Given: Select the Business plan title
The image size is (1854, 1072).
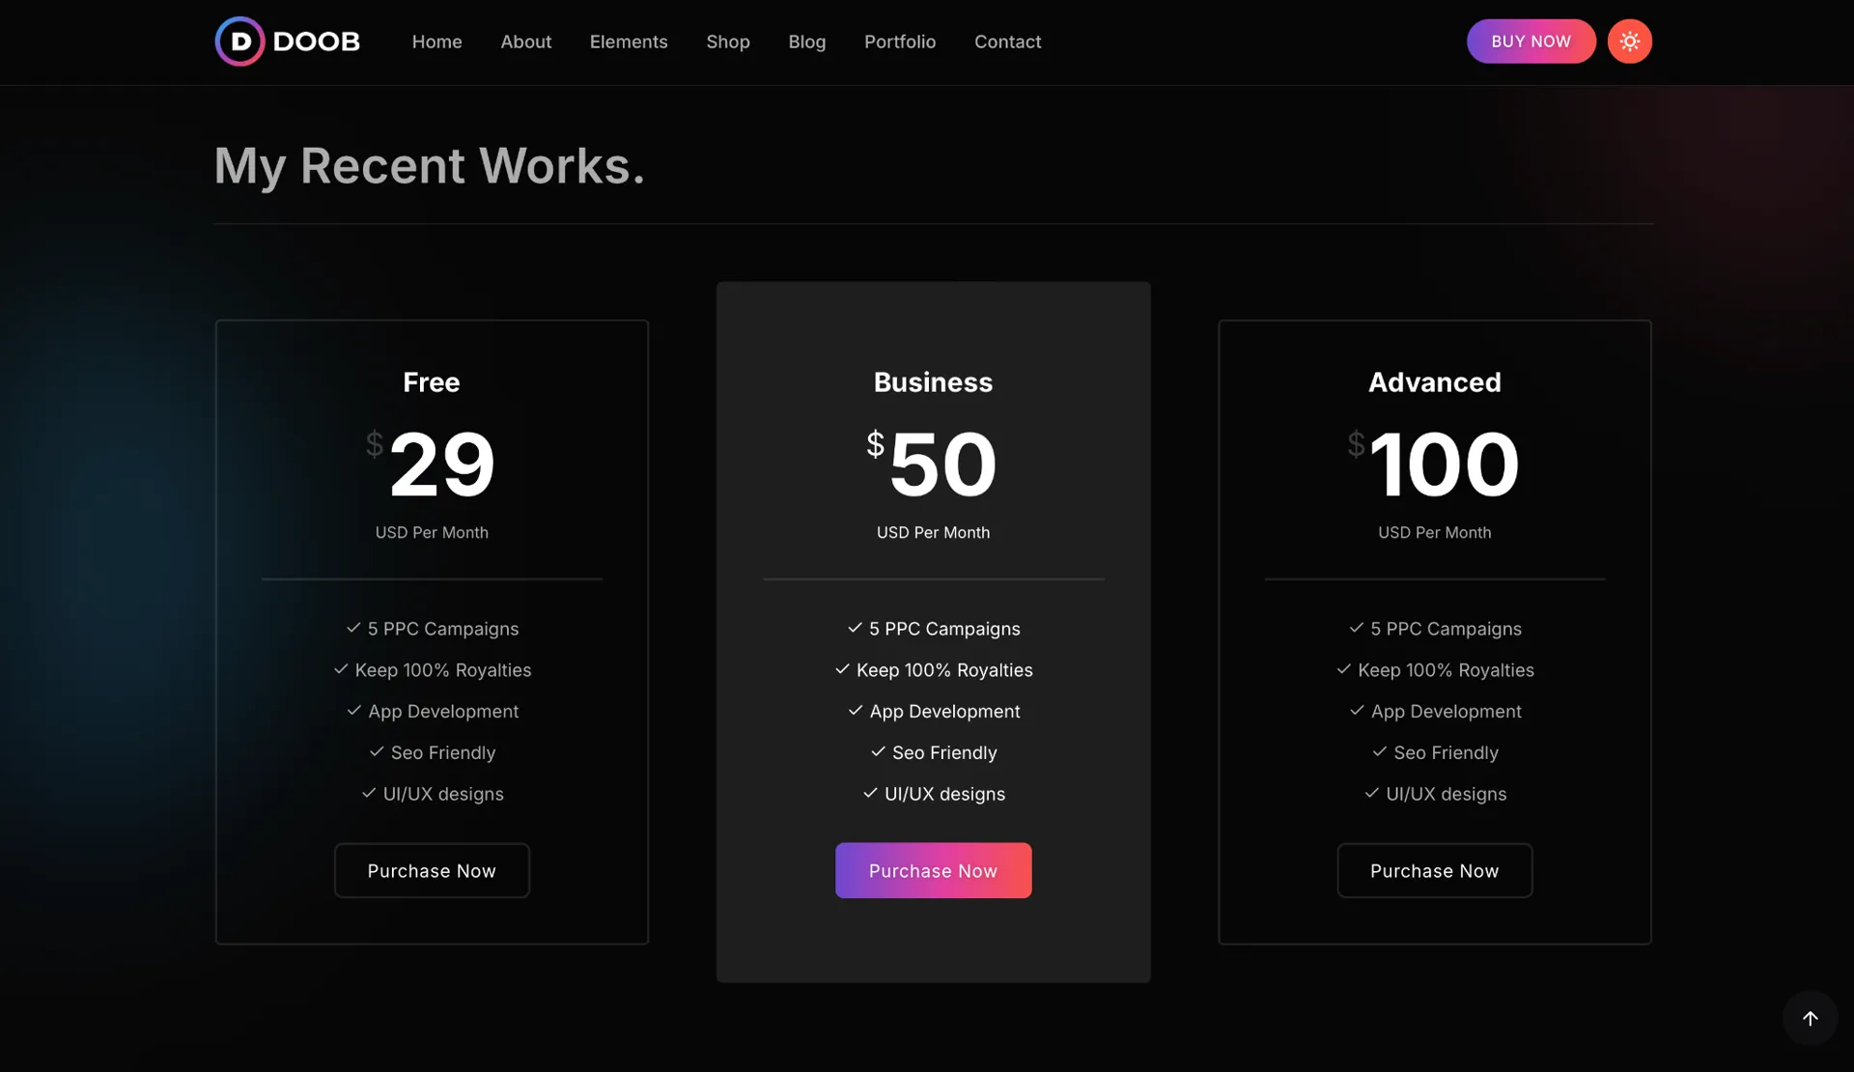Looking at the screenshot, I should (933, 382).
